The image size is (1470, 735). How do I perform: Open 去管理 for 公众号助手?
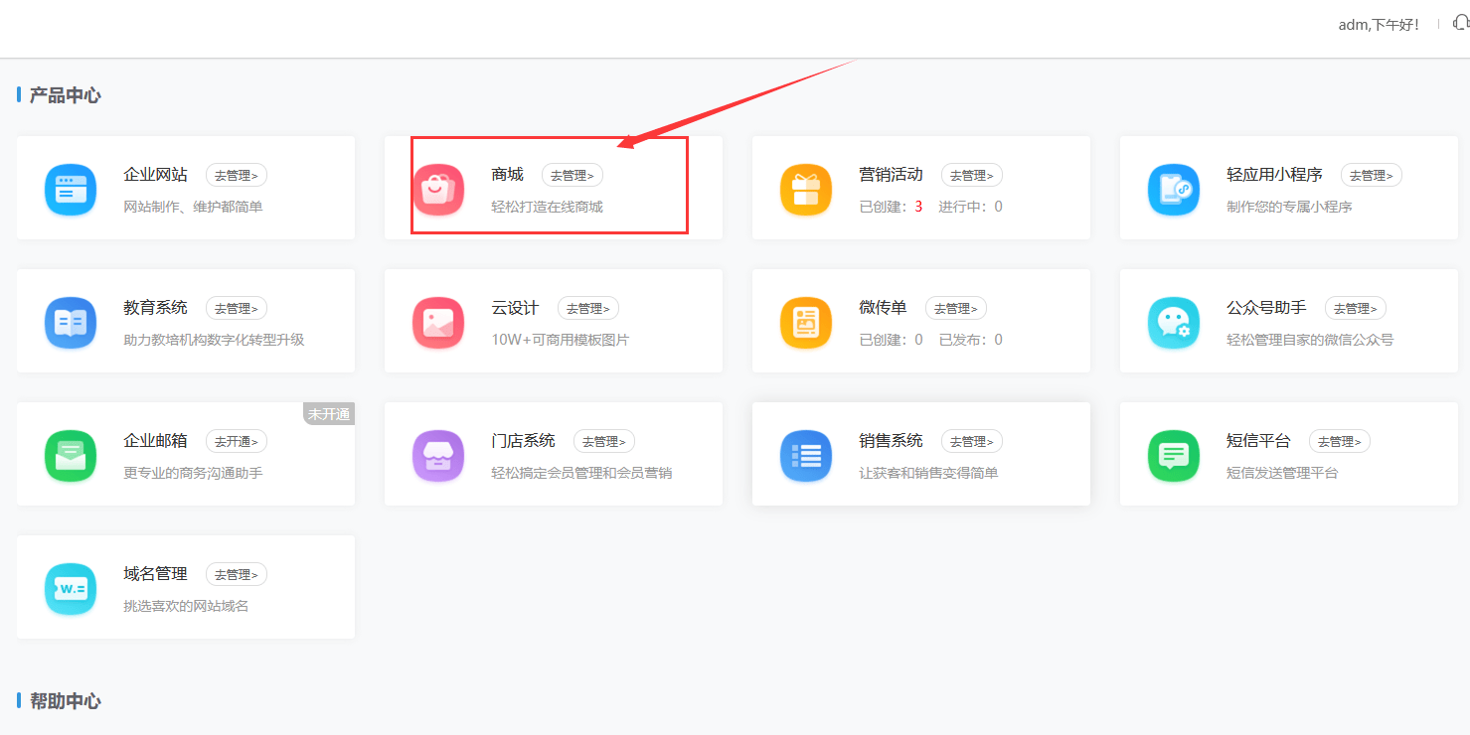(x=1356, y=308)
